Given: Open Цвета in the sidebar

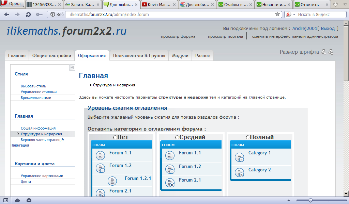Looking at the screenshot, I should 26,182.
